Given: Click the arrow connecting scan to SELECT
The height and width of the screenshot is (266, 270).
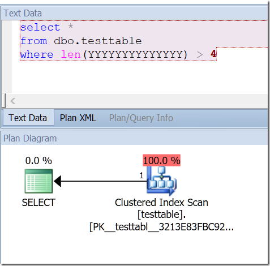Looking at the screenshot, I should tap(100, 181).
